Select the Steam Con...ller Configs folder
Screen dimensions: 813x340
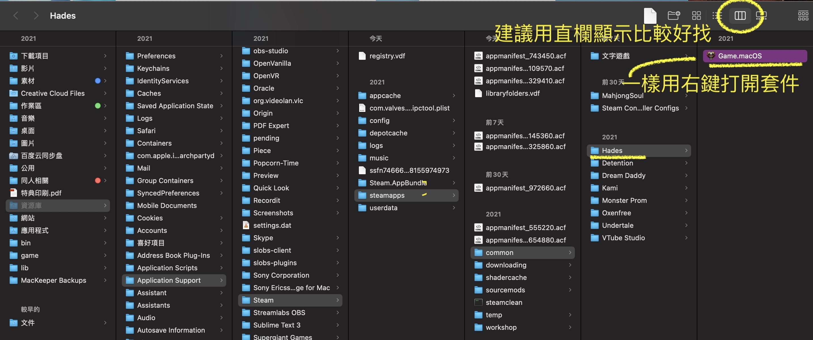click(x=639, y=108)
